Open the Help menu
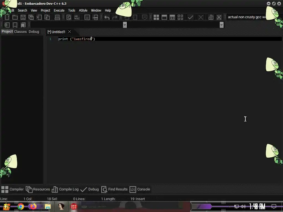 [x=108, y=10]
